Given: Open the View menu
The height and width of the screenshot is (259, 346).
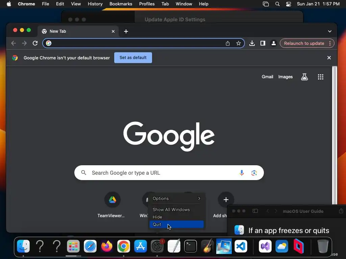Looking at the screenshot, I should point(76,4).
